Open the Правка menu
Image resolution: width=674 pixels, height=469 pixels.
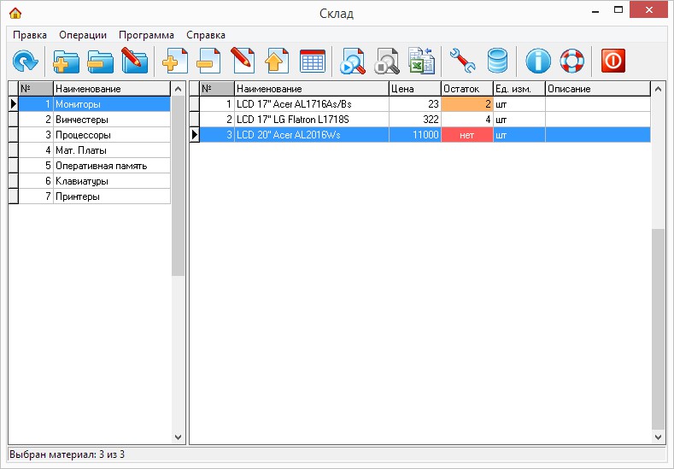click(x=30, y=35)
